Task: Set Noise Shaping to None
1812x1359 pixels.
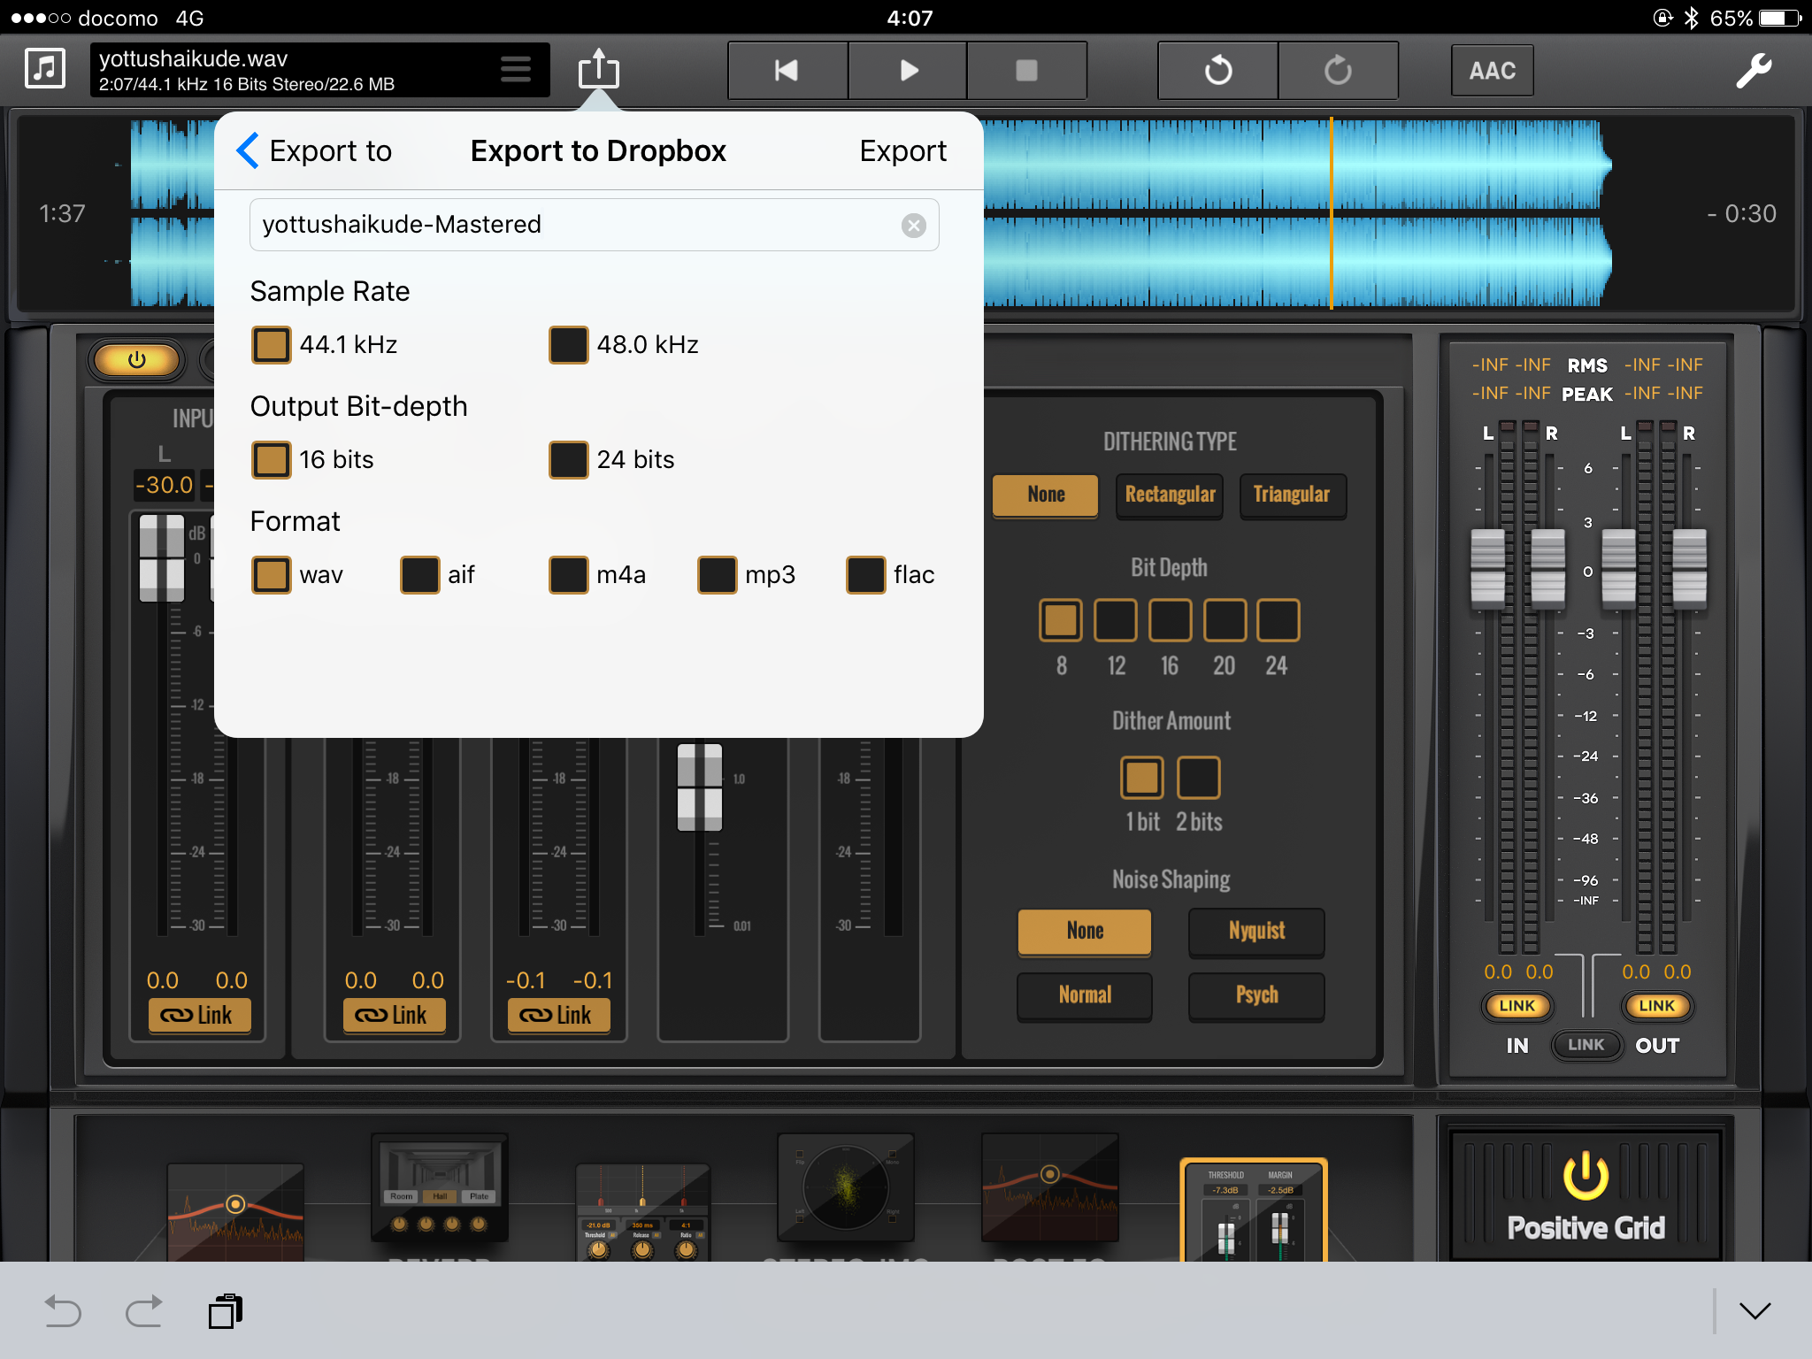Action: [1085, 932]
